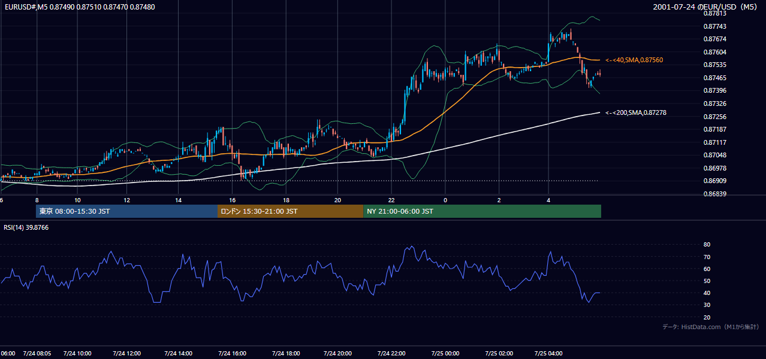Select the ロンドン 15:30-21:00 JST session bar
This screenshot has width=766, height=359.
coord(290,211)
